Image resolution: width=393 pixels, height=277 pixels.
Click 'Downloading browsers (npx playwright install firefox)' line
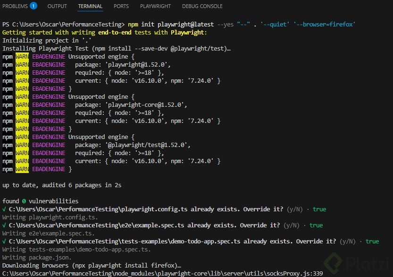click(92, 266)
